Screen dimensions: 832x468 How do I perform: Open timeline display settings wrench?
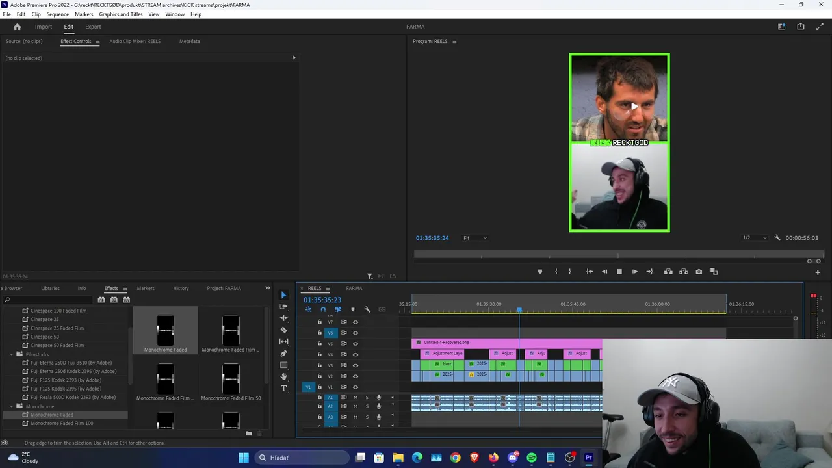[367, 309]
